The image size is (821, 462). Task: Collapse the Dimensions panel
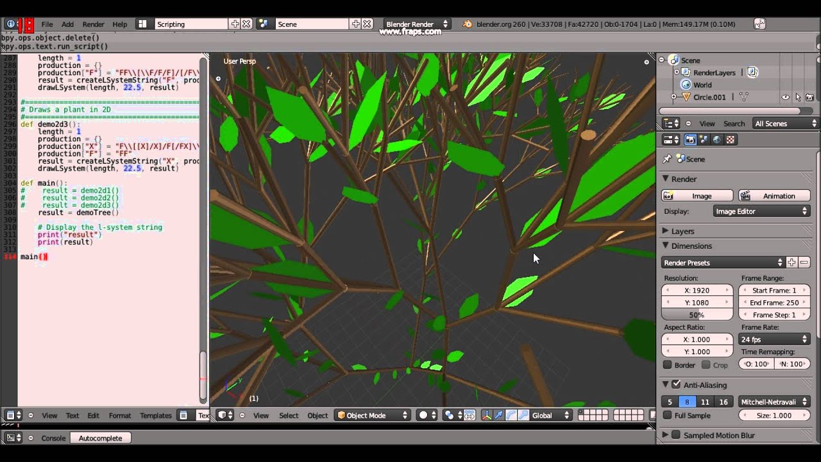point(691,246)
